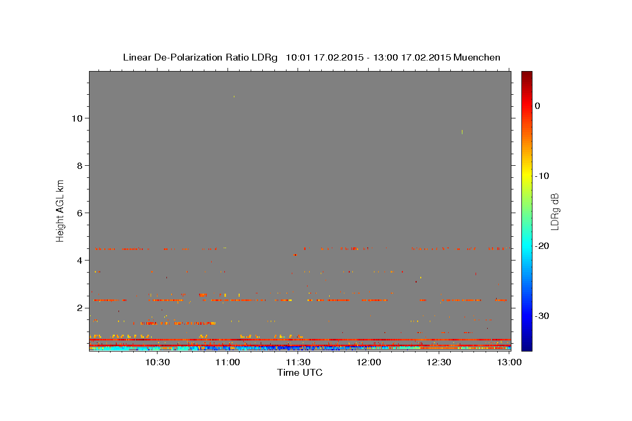Screen dimensions: 632x421
Task: Select the 'Time UTC' axis label
Action: [300, 373]
